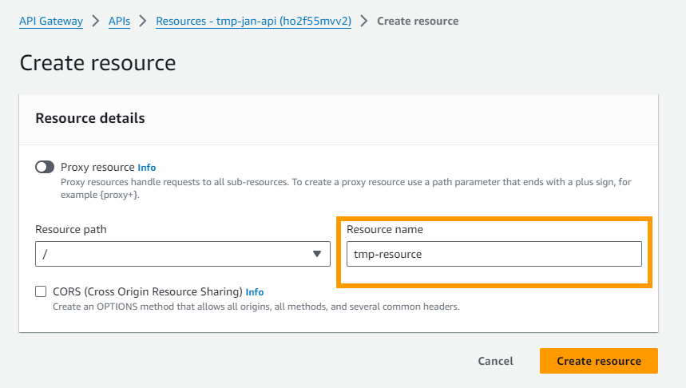Screen dimensions: 686x388
Task: Click the CORS (Cross Origin Resource Sharing) label
Action: tap(148, 291)
